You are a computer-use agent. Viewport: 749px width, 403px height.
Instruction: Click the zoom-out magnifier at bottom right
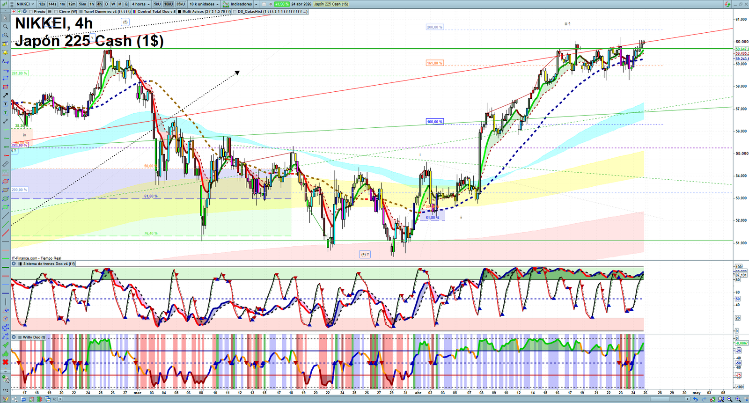tap(730, 399)
